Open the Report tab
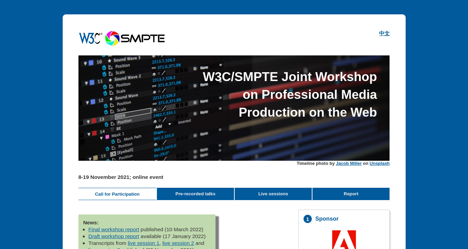The image size is (468, 249). (351, 194)
